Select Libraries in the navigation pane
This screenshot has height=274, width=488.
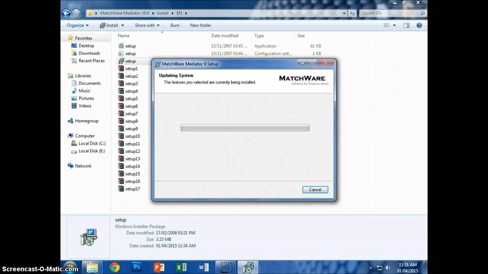(x=83, y=76)
